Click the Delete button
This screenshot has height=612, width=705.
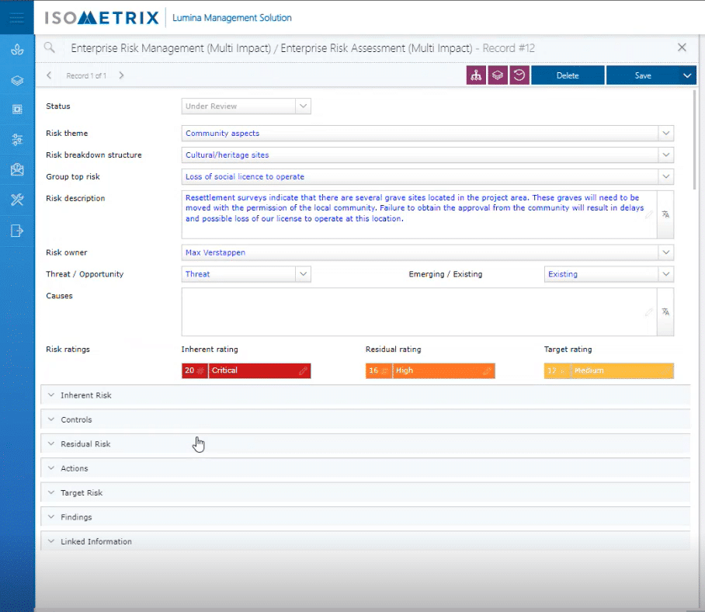pos(568,75)
